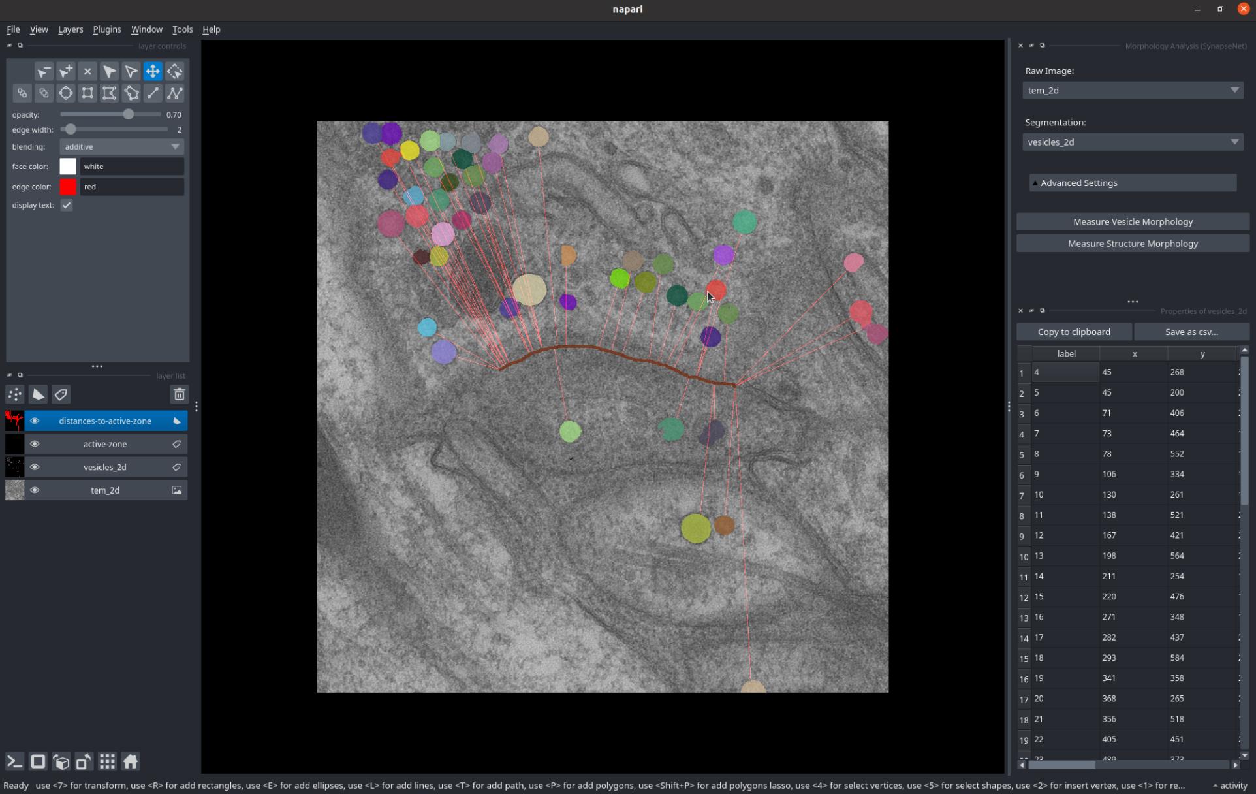Open Segmentation dropdown selector

click(1133, 142)
